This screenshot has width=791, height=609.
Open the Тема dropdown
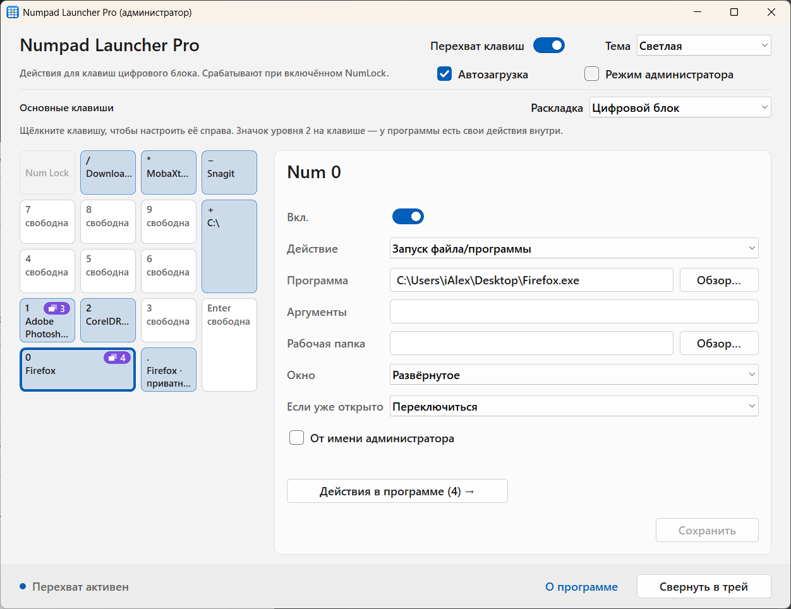click(704, 45)
